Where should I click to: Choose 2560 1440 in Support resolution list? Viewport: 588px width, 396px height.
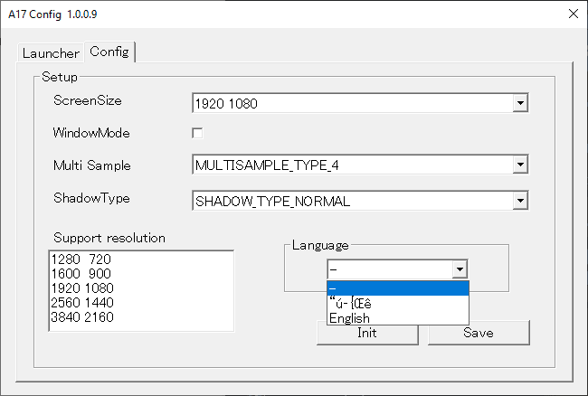click(x=81, y=303)
